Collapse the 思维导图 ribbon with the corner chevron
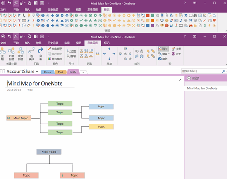Image resolution: width=227 pixels, height=179 pixels. (226, 64)
